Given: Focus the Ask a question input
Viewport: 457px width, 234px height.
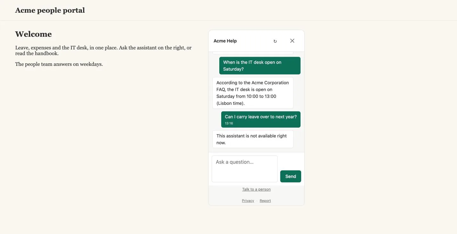Looking at the screenshot, I should tap(245, 169).
